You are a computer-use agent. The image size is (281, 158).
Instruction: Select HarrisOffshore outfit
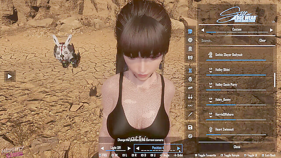236,115
